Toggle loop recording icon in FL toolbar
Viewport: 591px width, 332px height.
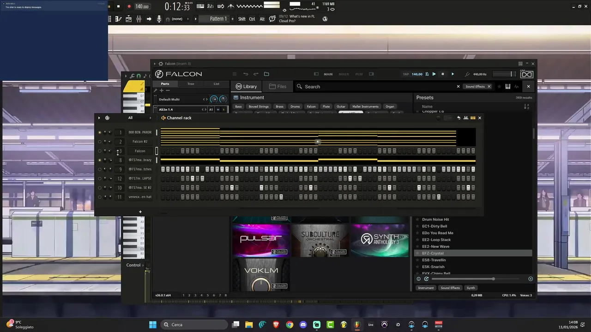point(221,6)
